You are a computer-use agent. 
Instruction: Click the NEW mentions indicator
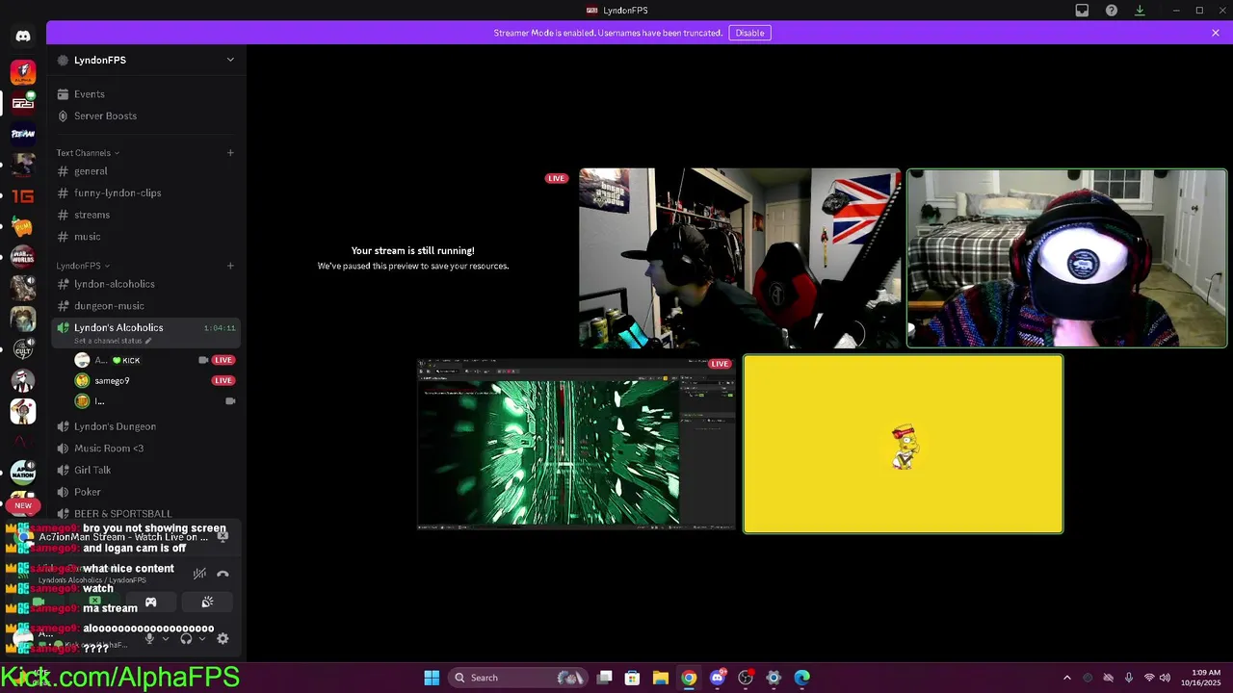(x=23, y=505)
